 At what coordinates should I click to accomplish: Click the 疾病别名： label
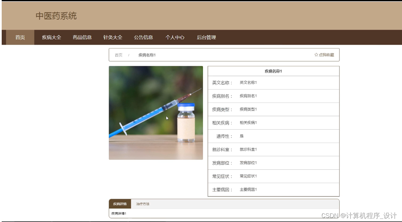pyautogui.click(x=222, y=96)
